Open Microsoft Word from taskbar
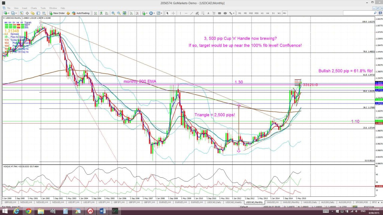Image resolution: width=383 pixels, height=215 pixels. (x=102, y=211)
